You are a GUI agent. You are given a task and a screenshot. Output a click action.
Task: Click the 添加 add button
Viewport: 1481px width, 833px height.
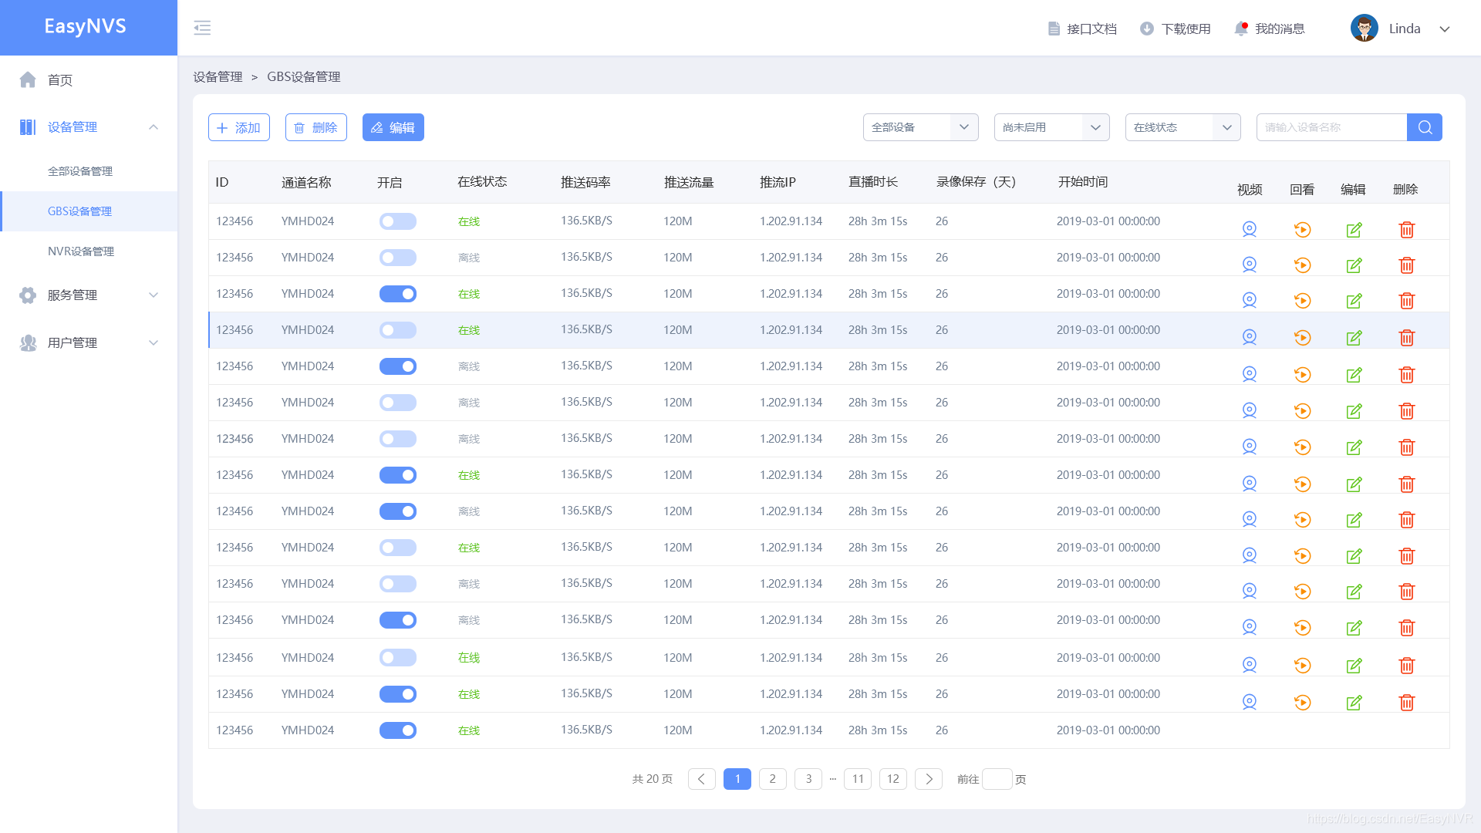pyautogui.click(x=239, y=127)
